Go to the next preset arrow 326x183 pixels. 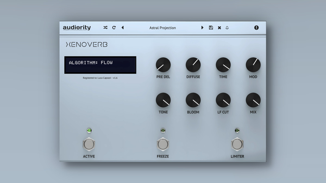202,28
